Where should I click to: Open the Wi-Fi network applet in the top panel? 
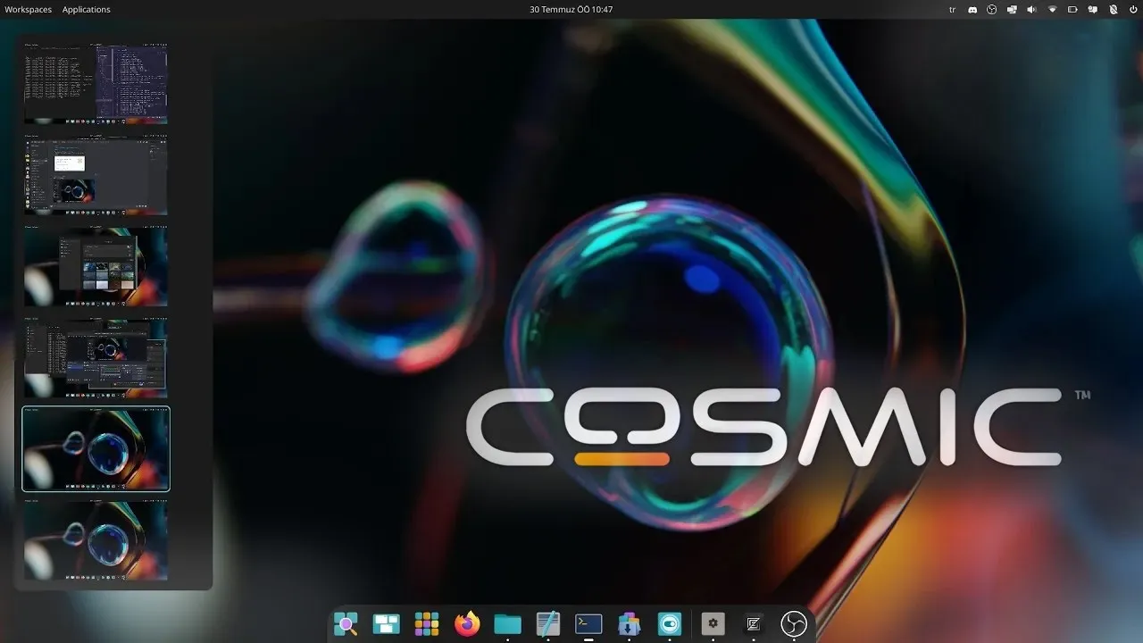(1053, 9)
